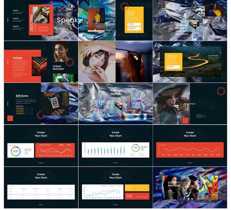Click the "Challenge Yourself" heading
Viewport: 231px width, 210px height.
(x=115, y=92)
